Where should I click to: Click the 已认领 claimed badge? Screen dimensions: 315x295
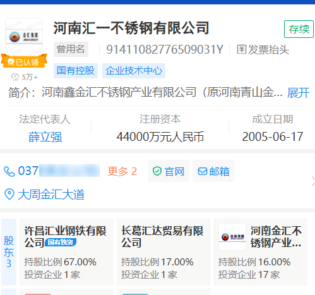(x=24, y=61)
